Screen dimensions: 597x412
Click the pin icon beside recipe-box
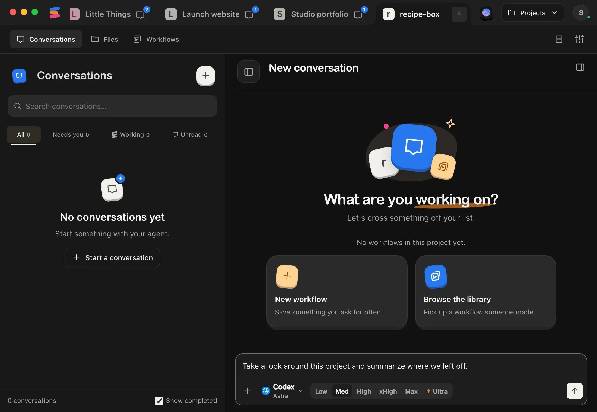[x=459, y=14]
